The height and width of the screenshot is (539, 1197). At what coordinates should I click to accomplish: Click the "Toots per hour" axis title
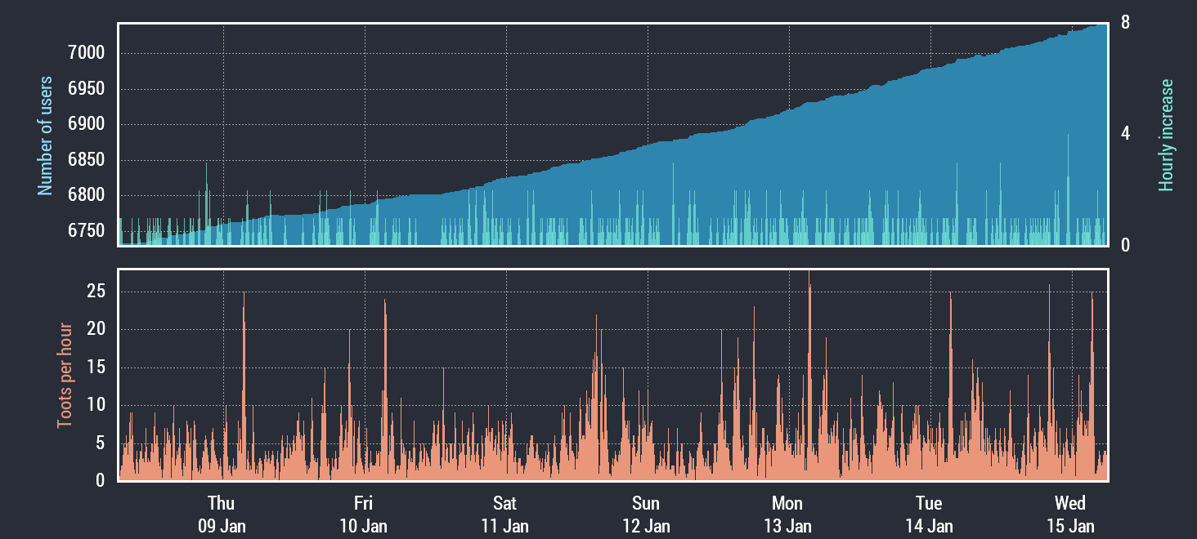pyautogui.click(x=64, y=376)
